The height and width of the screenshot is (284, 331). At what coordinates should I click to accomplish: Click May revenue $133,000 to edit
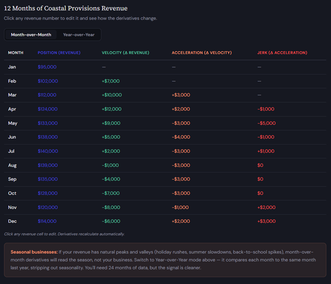pyautogui.click(x=48, y=123)
